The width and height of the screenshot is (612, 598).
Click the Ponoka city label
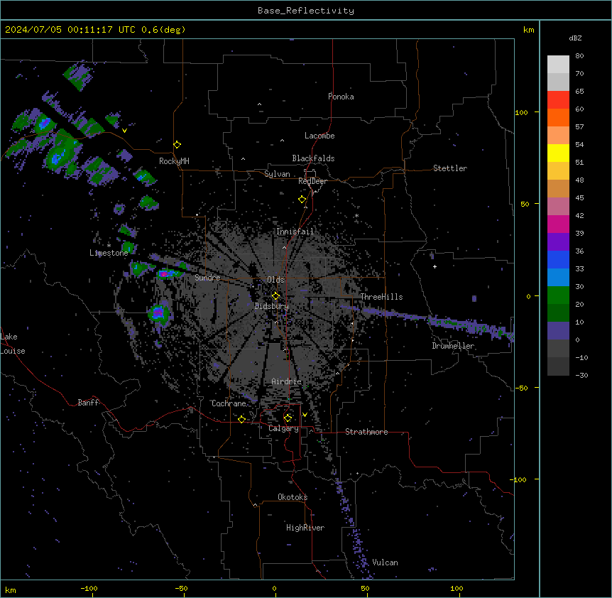coord(341,97)
